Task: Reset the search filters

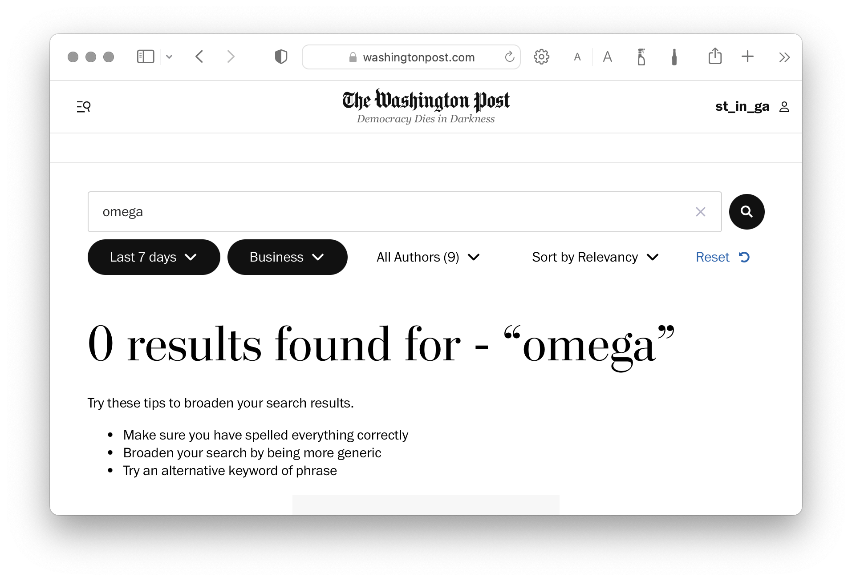Action: (x=722, y=257)
